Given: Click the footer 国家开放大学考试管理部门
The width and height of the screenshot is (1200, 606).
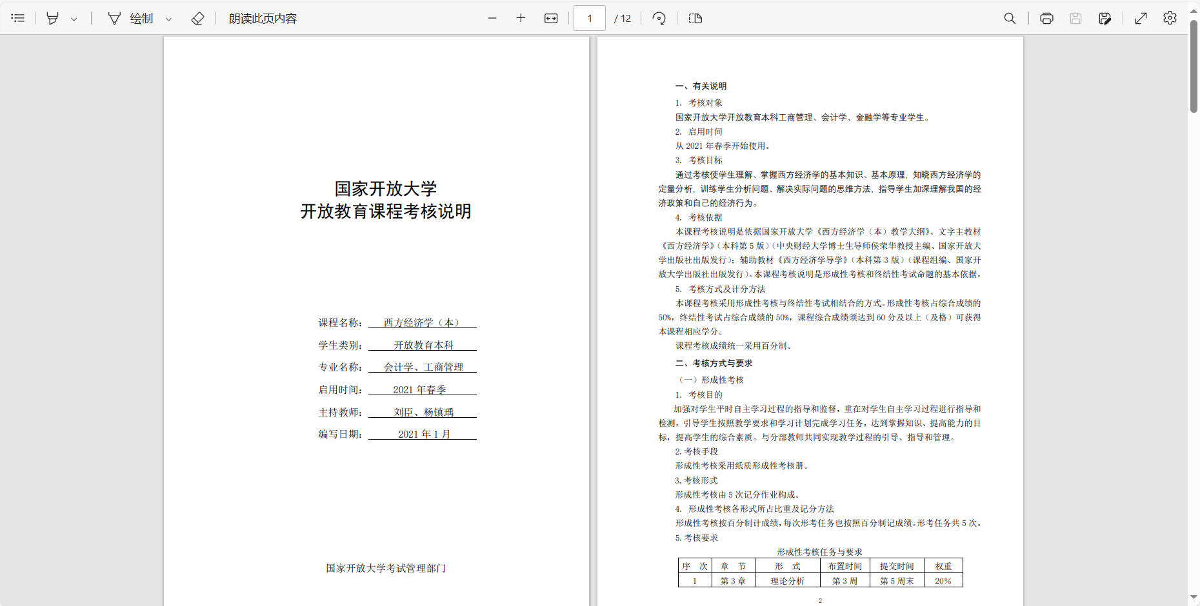Looking at the screenshot, I should point(386,568).
